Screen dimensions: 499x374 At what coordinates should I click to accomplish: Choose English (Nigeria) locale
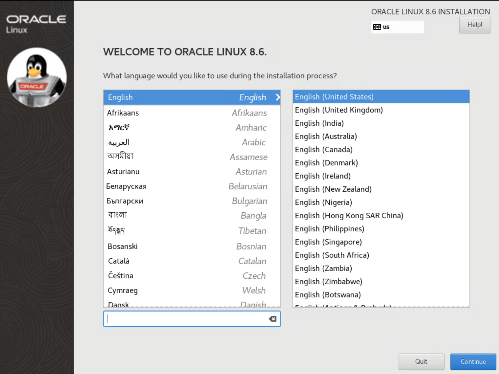tap(381, 202)
